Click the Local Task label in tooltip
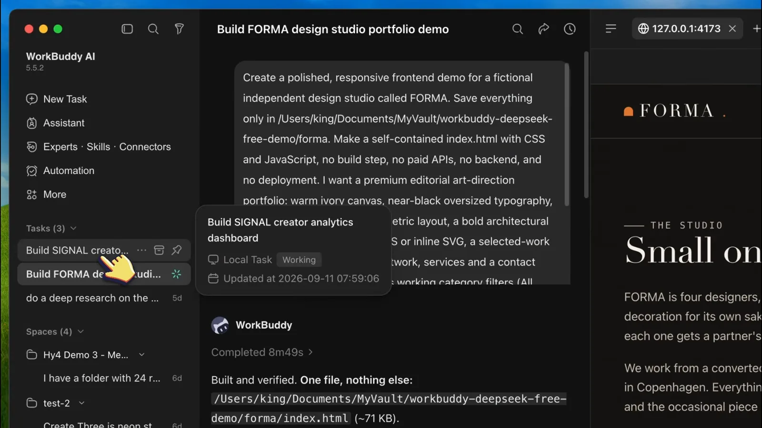The width and height of the screenshot is (762, 428). coord(248,260)
